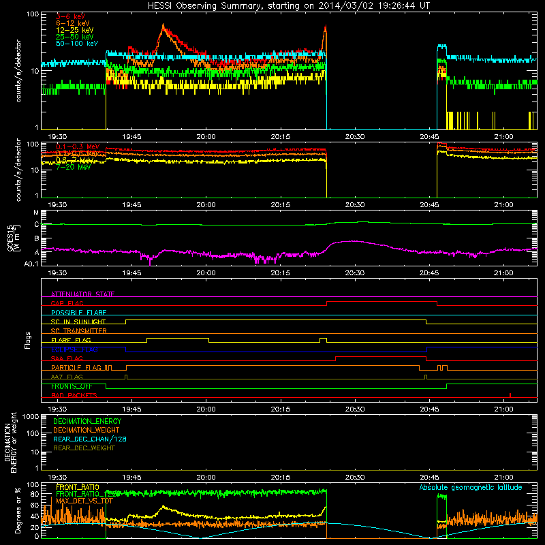Select the yellow FRONT_RATIO legend label
The image size is (545, 545).
(x=78, y=487)
